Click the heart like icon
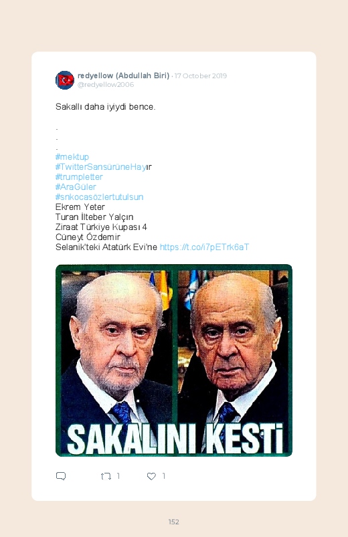The image size is (348, 537). point(151,476)
